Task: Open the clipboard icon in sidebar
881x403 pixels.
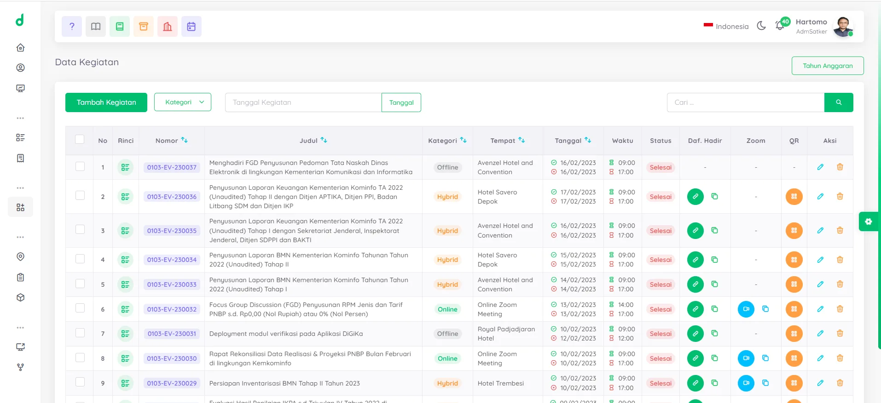Action: [20, 277]
